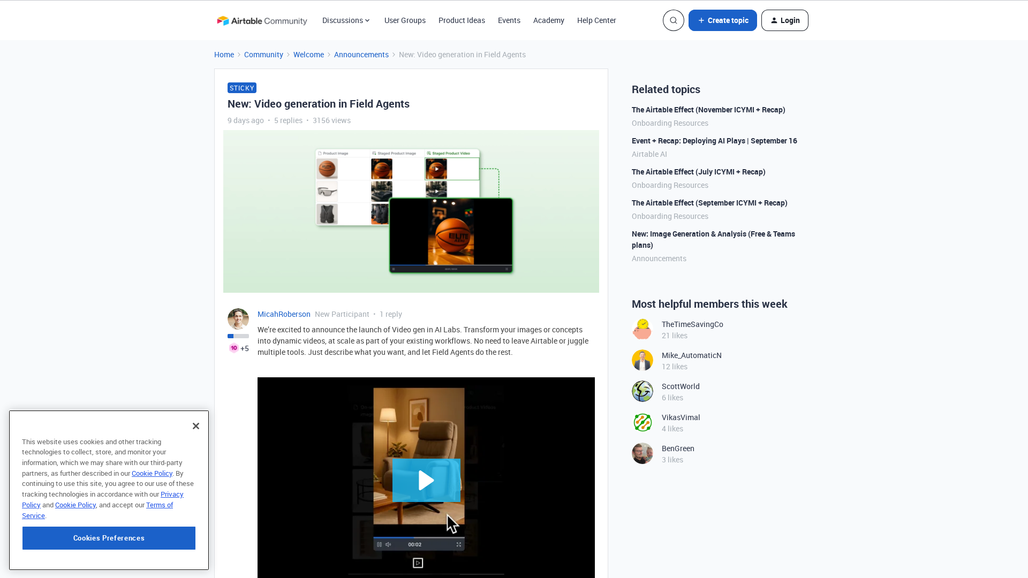
Task: Open the Product Ideas menu item
Action: pyautogui.click(x=462, y=20)
